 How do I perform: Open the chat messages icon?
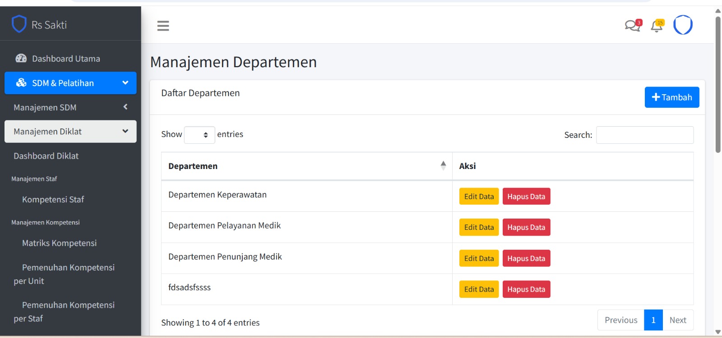click(632, 26)
